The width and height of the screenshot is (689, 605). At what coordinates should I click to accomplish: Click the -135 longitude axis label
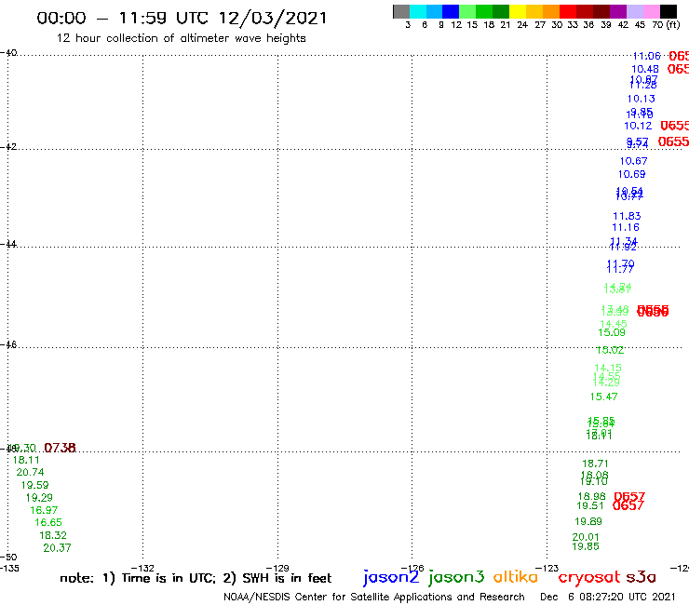click(9, 568)
